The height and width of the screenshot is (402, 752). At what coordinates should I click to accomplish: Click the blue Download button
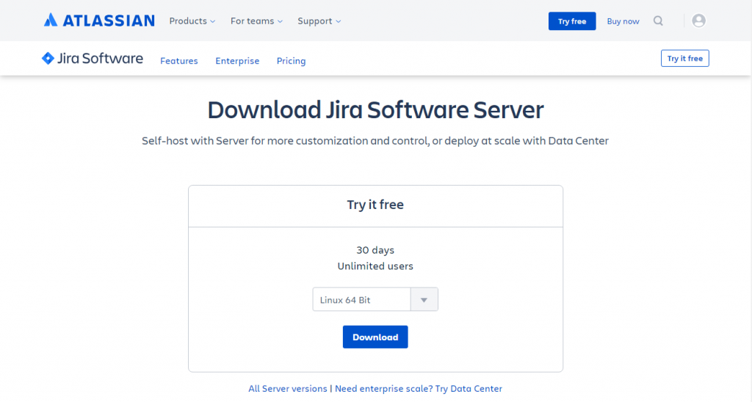(375, 337)
